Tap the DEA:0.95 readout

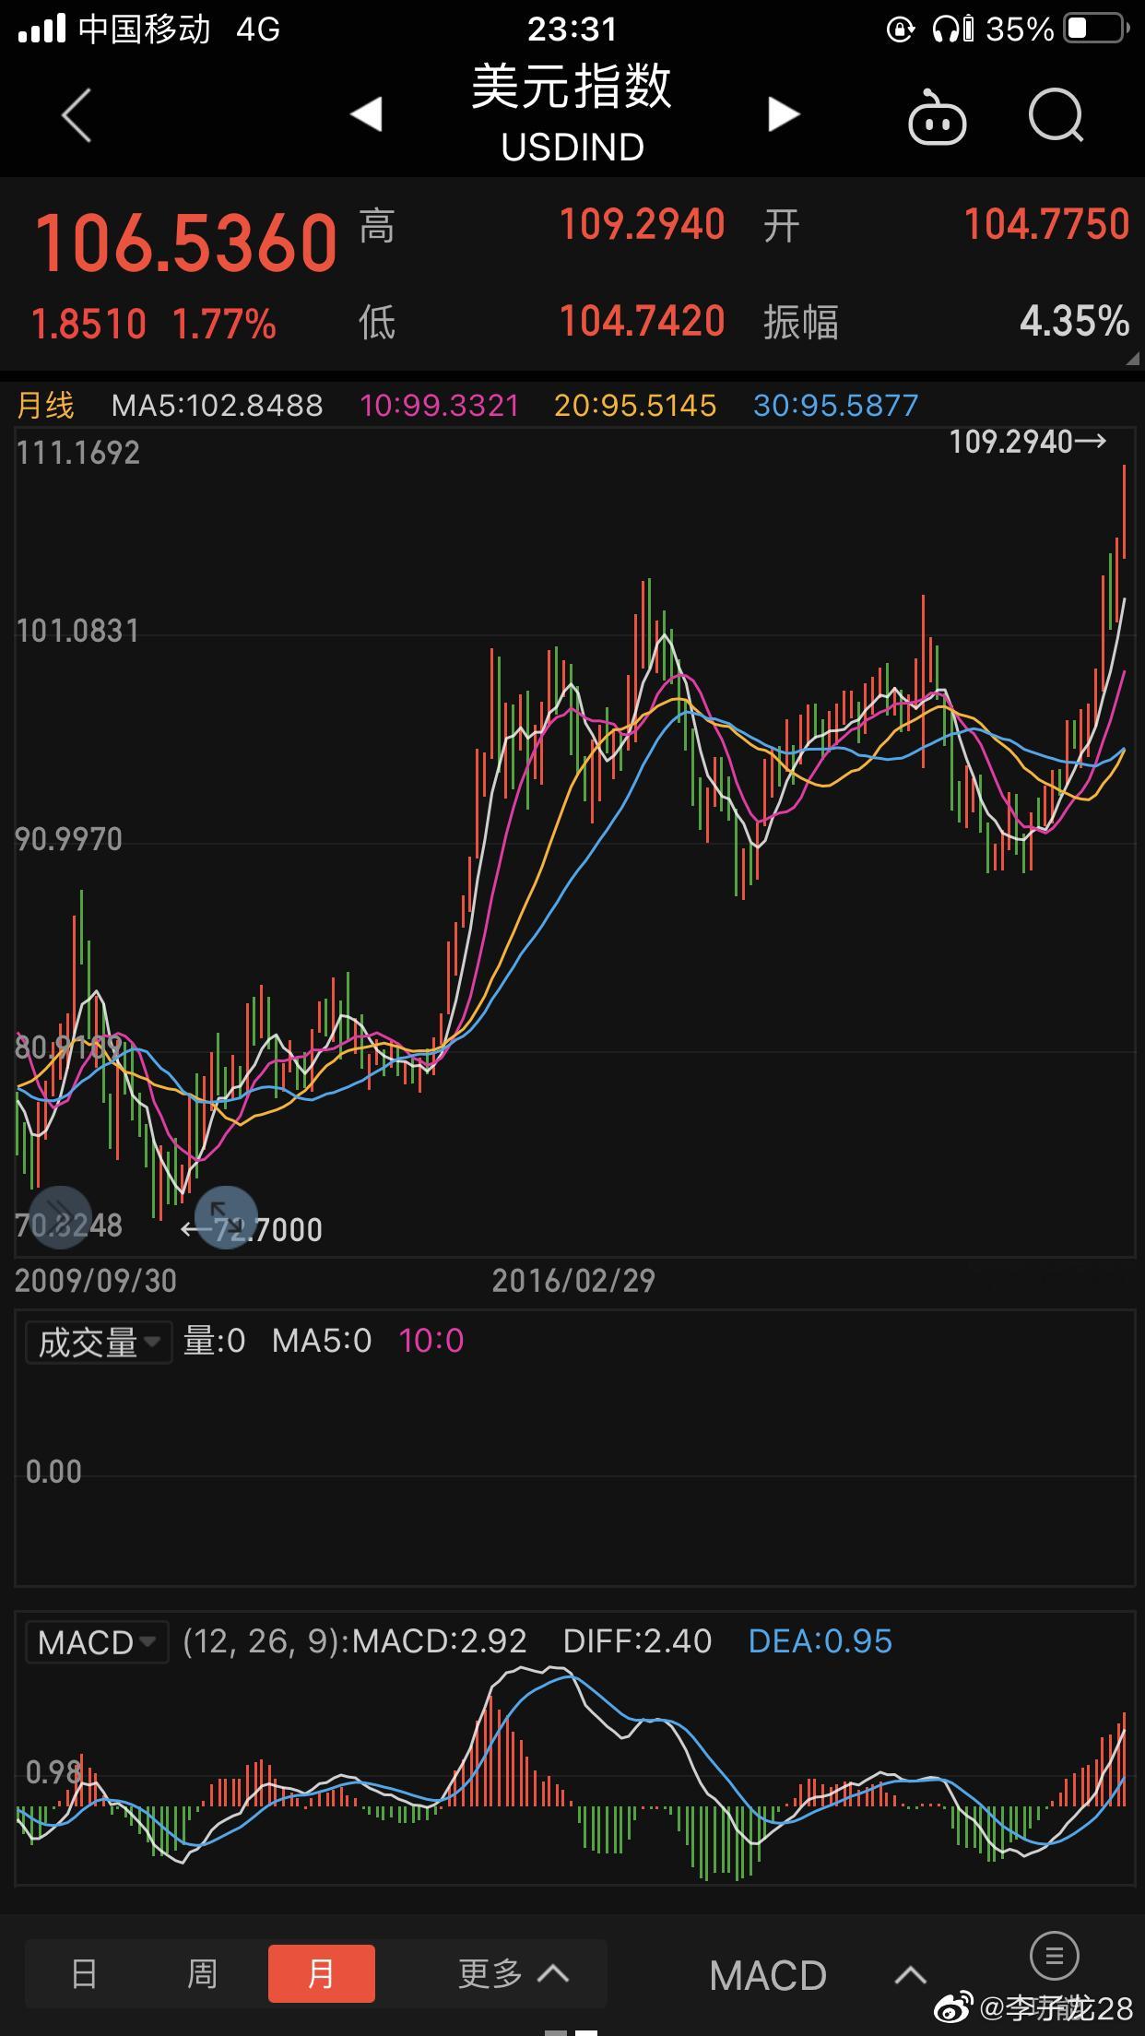[820, 1641]
